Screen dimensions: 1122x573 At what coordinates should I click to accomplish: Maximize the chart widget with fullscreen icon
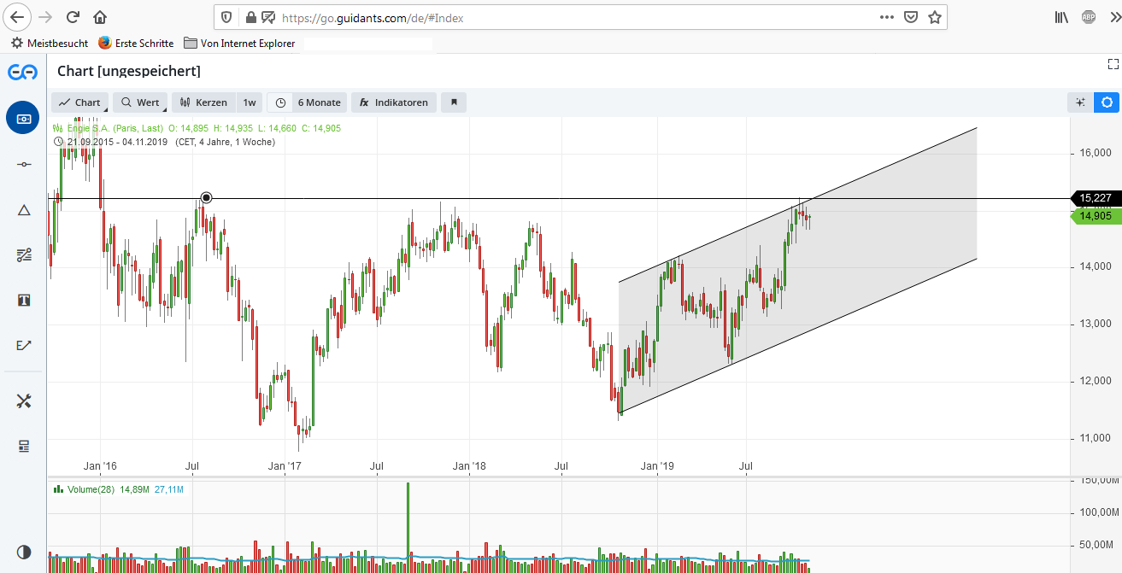(1113, 64)
